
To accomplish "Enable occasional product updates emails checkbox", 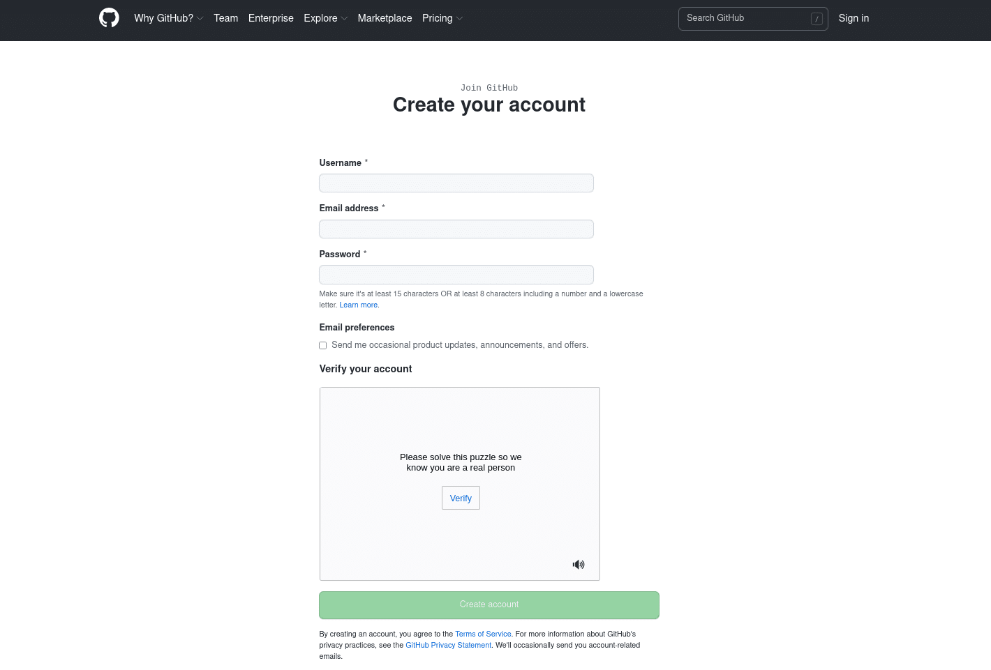I will tap(323, 345).
